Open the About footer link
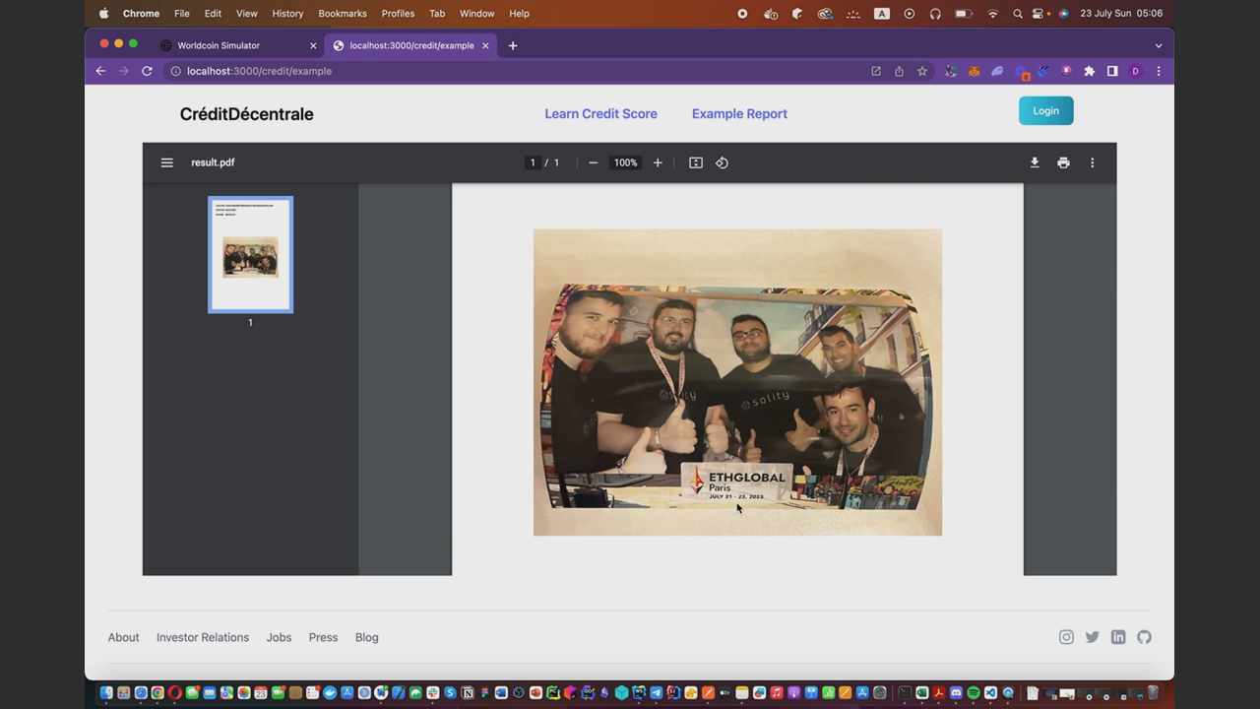1260x709 pixels. point(123,637)
